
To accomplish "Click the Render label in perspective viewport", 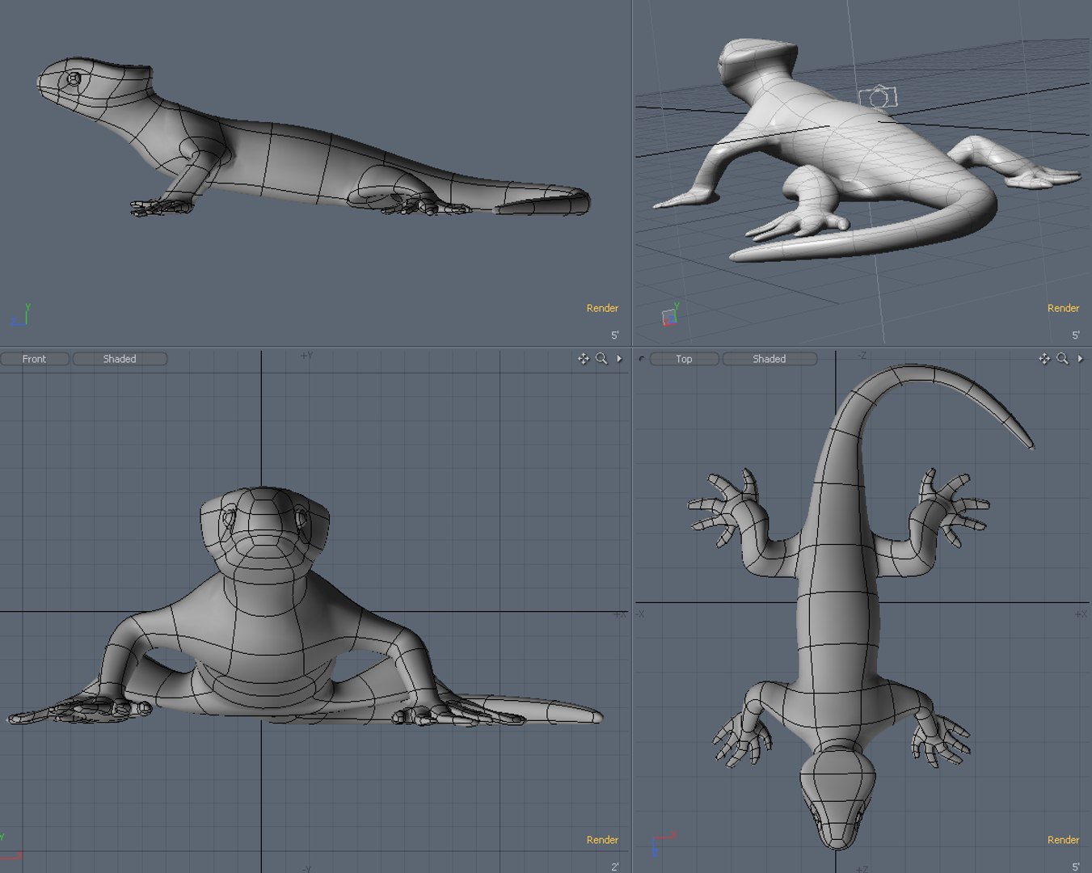I will (1063, 308).
